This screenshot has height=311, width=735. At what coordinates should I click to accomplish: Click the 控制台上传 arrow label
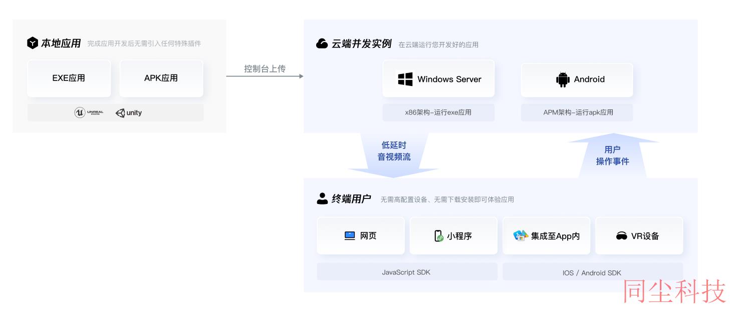265,68
